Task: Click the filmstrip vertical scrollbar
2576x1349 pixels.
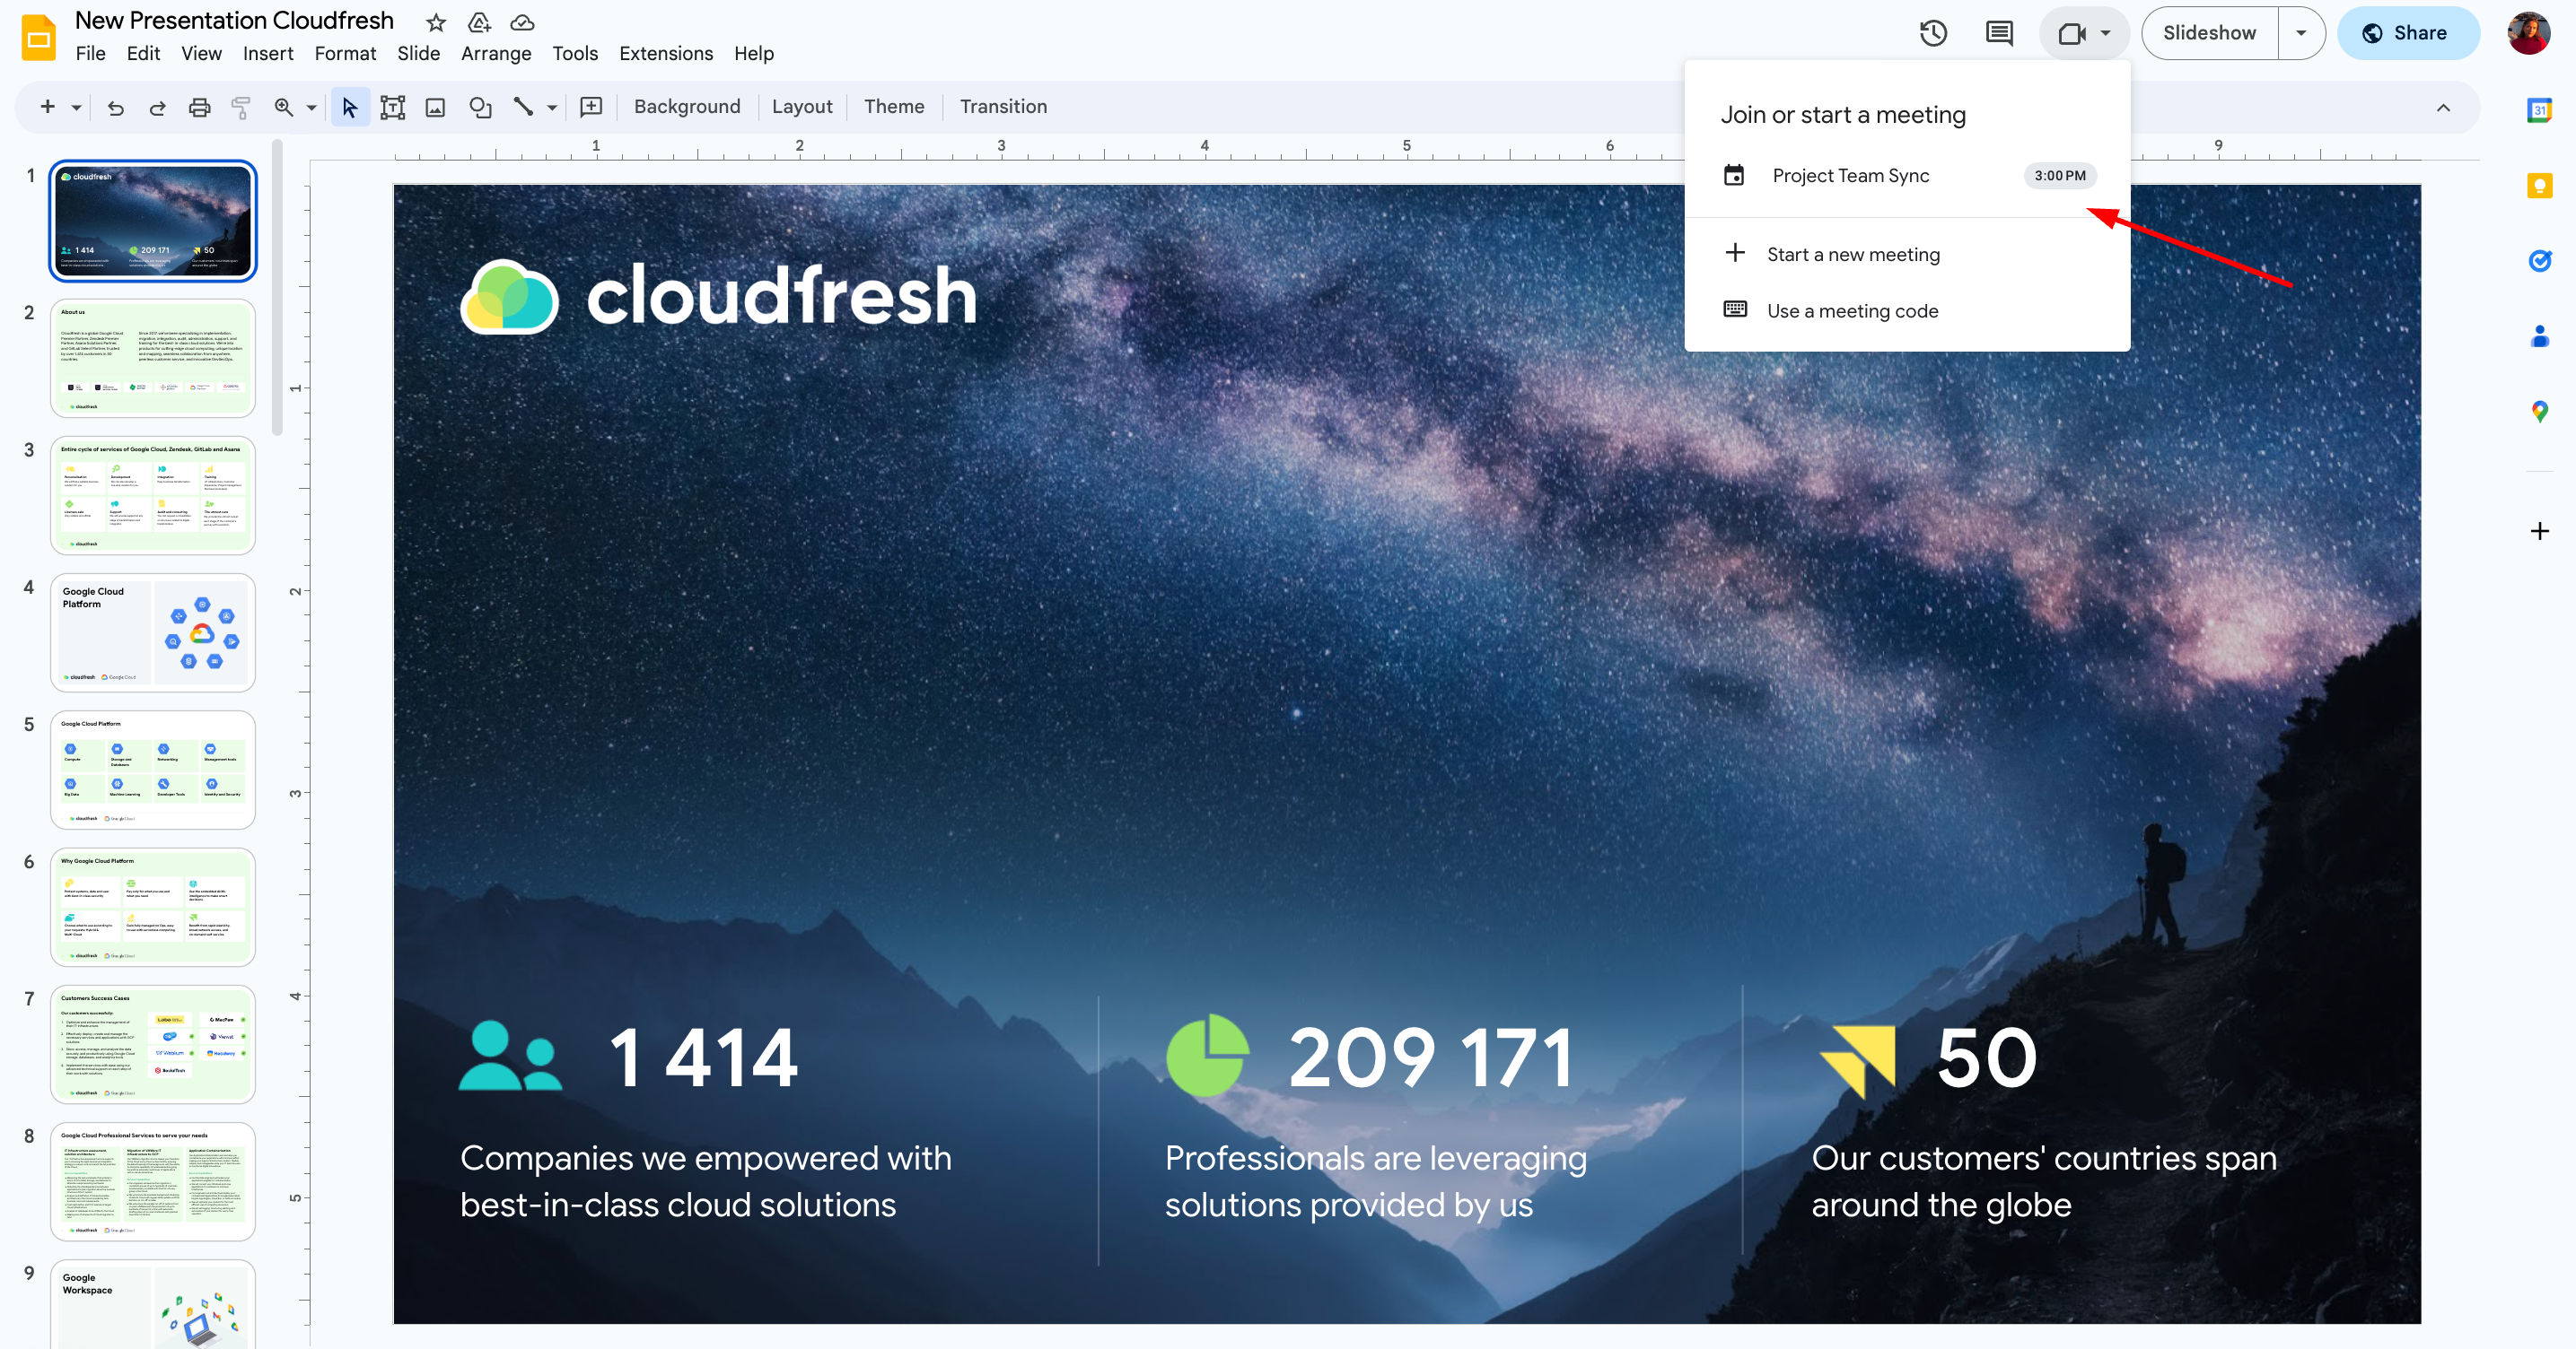Action: [277, 288]
